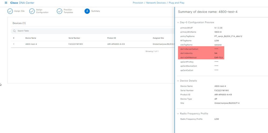Sort by Assigned Site column header
Viewport: 268px width, 133px height.
click(158, 38)
